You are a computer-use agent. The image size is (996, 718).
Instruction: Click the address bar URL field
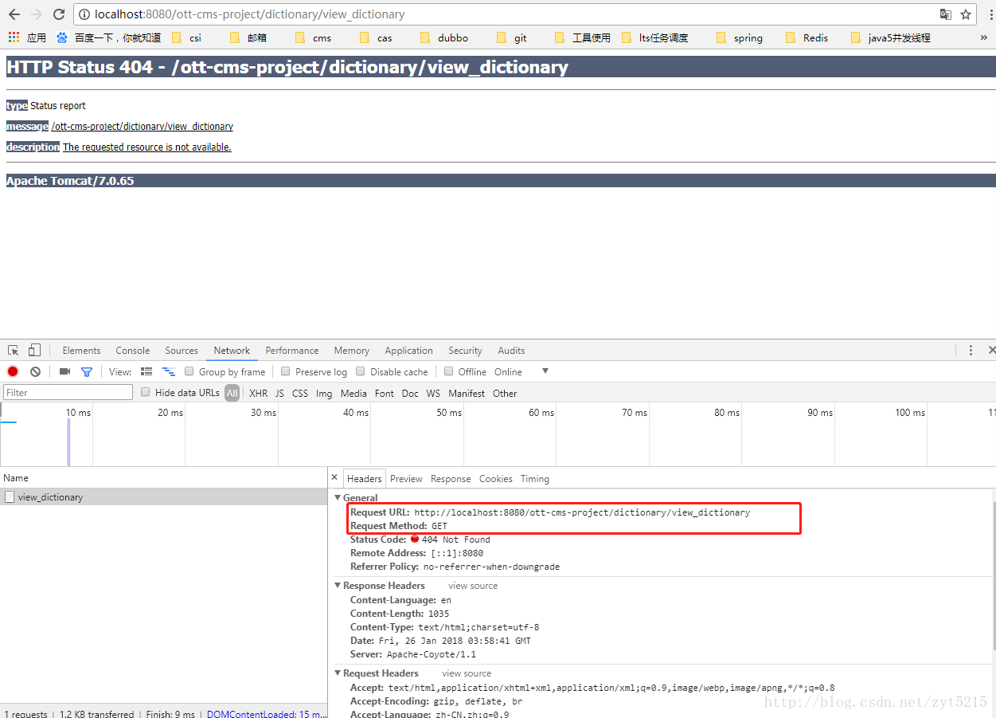coord(510,14)
